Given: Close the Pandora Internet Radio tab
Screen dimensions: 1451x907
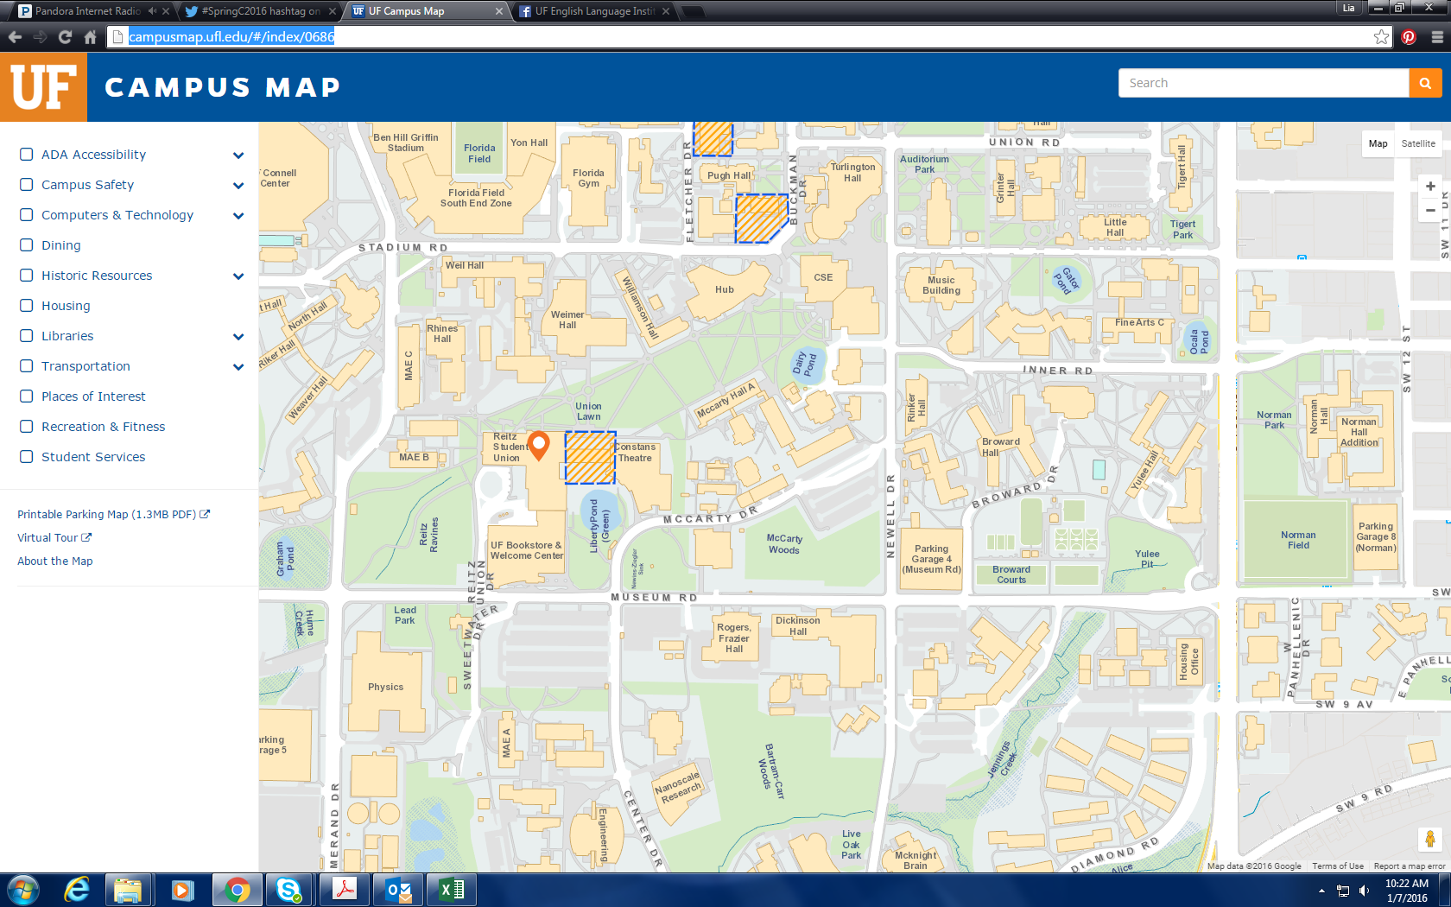Looking at the screenshot, I should click(166, 11).
